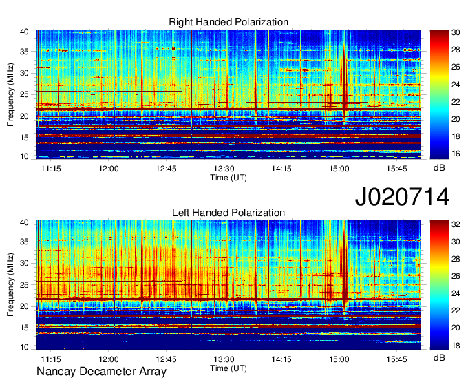This screenshot has width=468, height=380.
Task: Click the "32" value on the lower color bar scale
Action: (456, 224)
